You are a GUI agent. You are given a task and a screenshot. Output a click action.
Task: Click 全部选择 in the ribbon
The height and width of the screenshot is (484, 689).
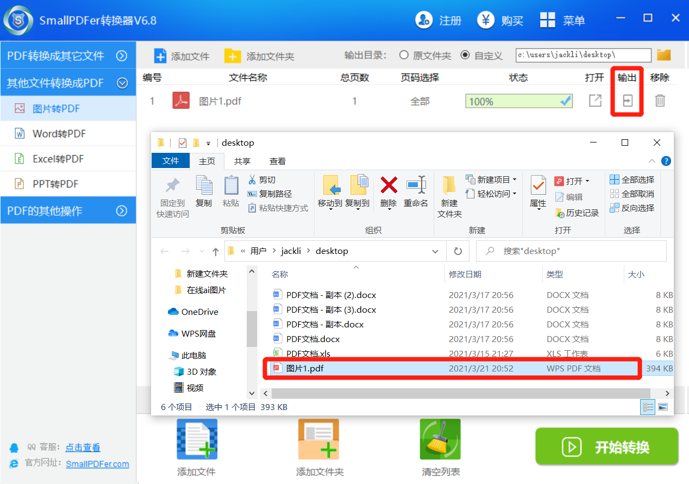pyautogui.click(x=632, y=179)
